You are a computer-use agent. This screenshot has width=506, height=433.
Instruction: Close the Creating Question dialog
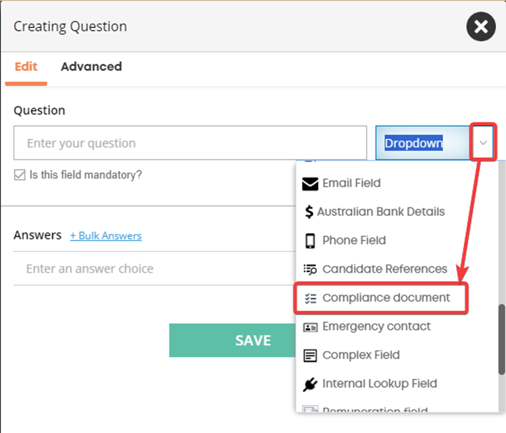click(x=481, y=26)
